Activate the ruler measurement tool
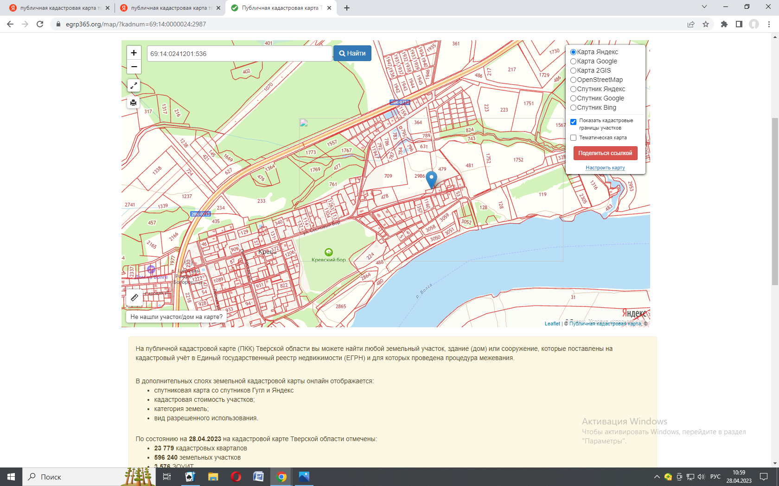Screen dimensions: 779x486 134,298
